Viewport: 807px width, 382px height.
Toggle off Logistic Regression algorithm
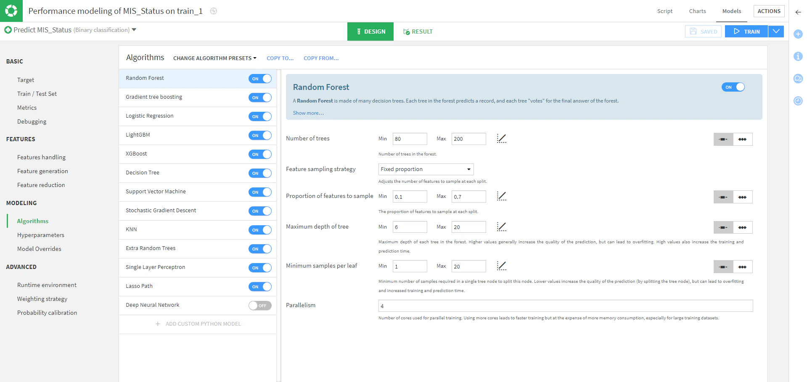tap(260, 116)
